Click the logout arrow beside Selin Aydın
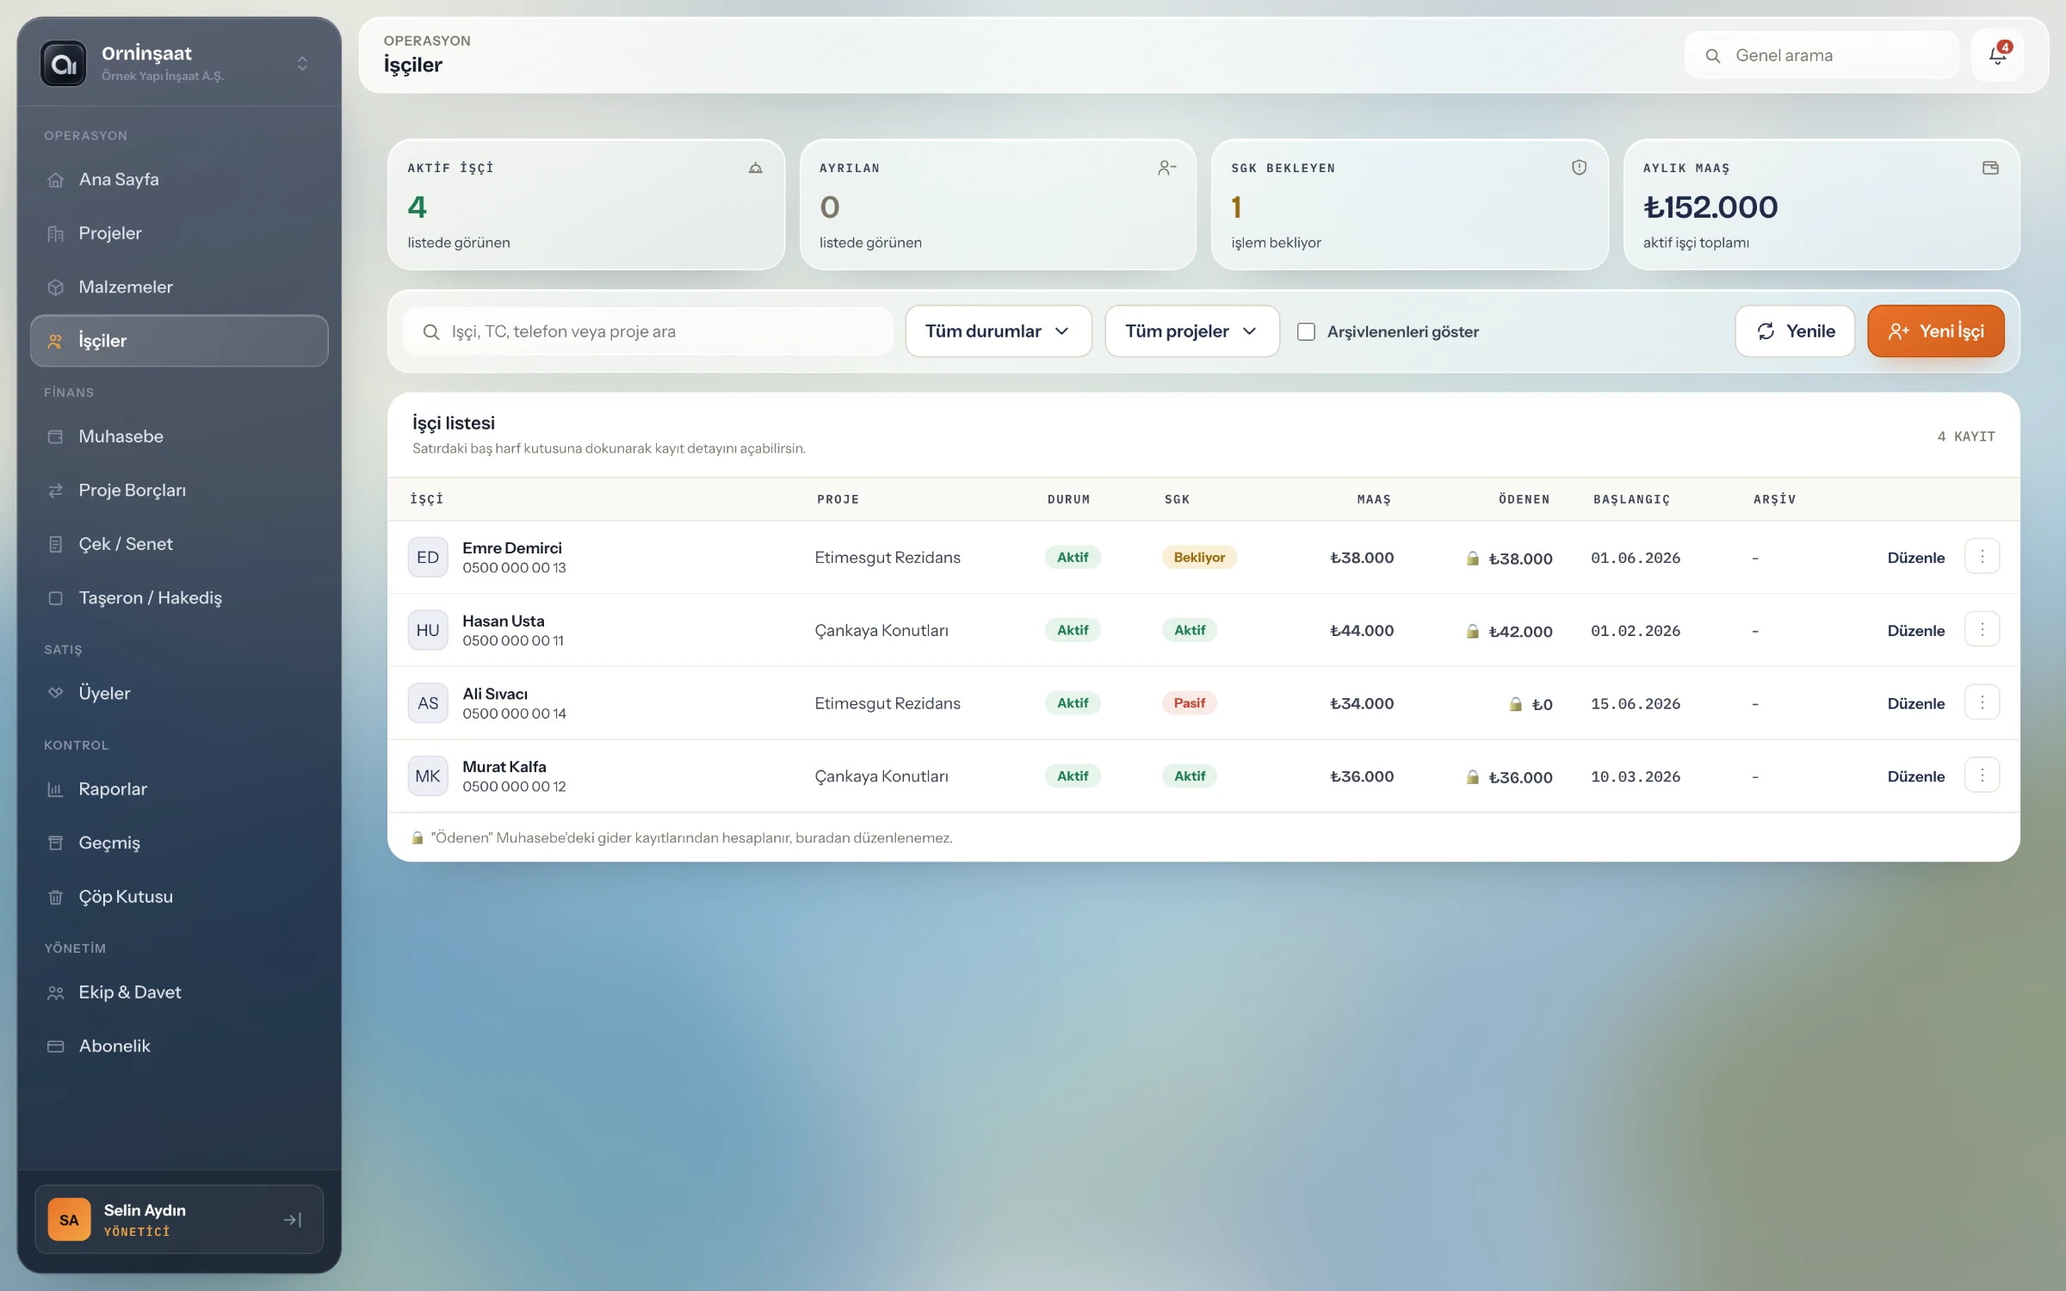2066x1291 pixels. point(293,1220)
